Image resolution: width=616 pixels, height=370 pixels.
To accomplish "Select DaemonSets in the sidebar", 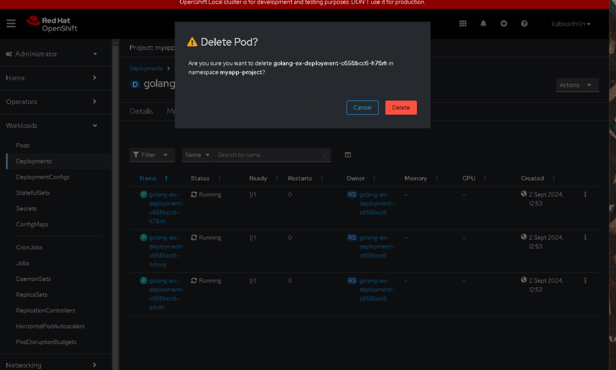I will coord(34,279).
